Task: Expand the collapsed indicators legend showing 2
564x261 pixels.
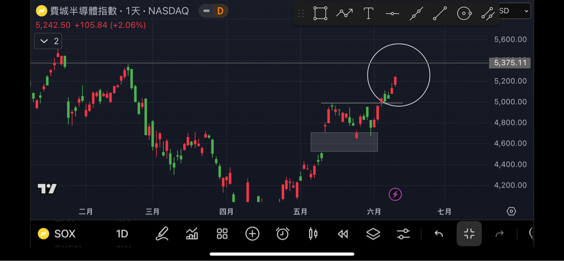Action: pos(48,41)
